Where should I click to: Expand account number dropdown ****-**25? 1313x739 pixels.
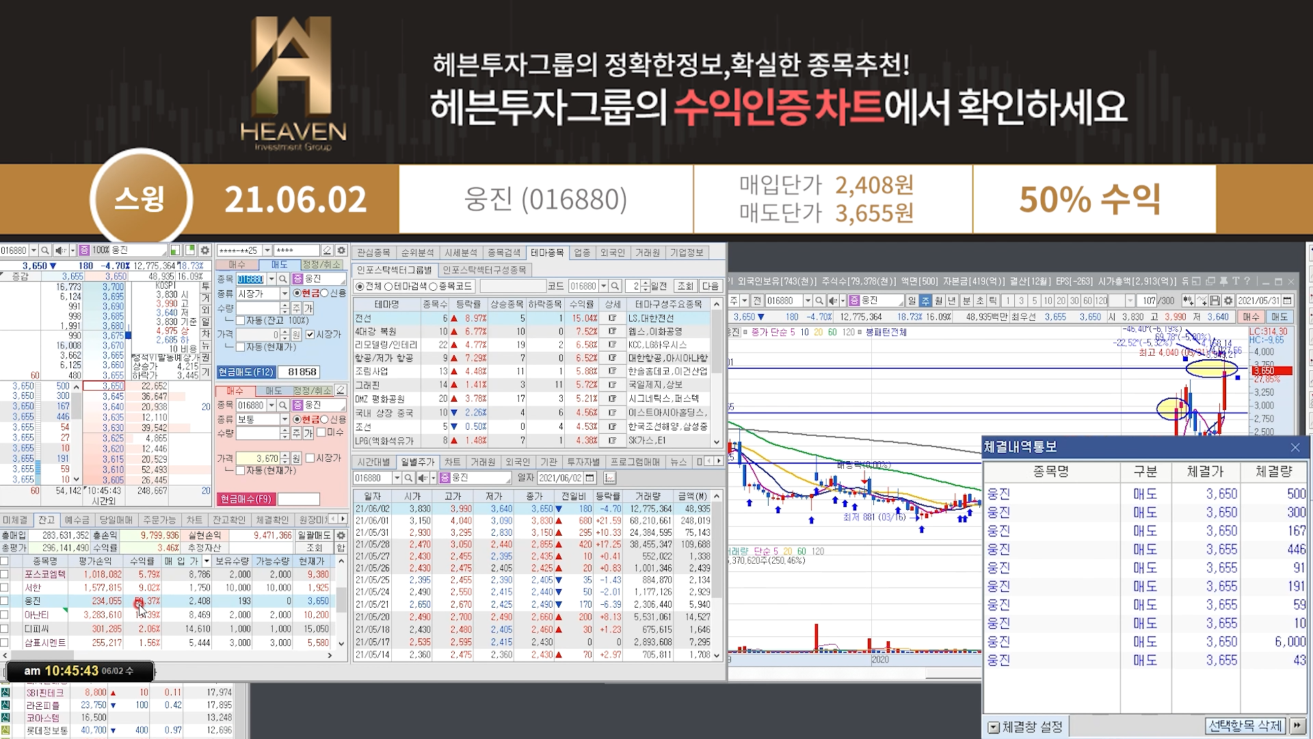coord(267,250)
